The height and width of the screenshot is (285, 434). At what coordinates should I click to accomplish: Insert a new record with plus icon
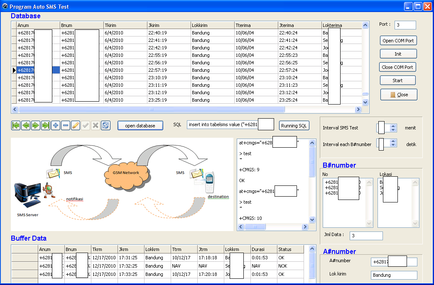click(x=56, y=125)
